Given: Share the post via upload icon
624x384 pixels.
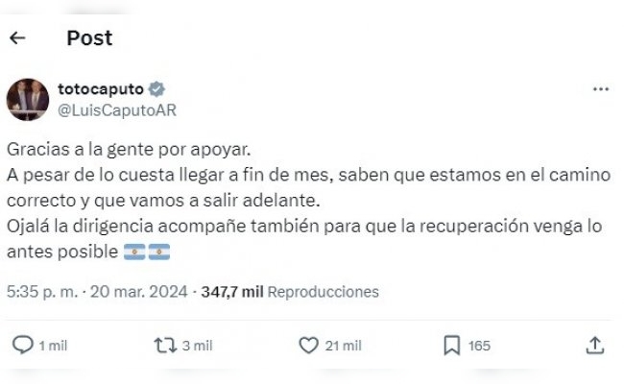Looking at the screenshot, I should (595, 345).
